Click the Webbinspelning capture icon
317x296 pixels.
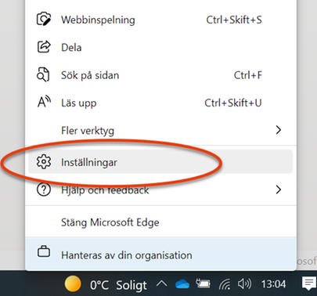[x=44, y=19]
